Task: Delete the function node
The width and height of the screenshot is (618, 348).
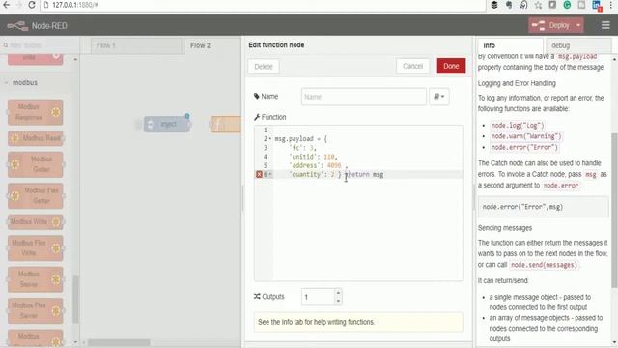Action: (264, 67)
